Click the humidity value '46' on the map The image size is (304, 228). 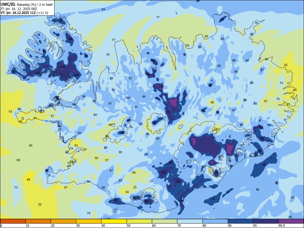point(20,122)
